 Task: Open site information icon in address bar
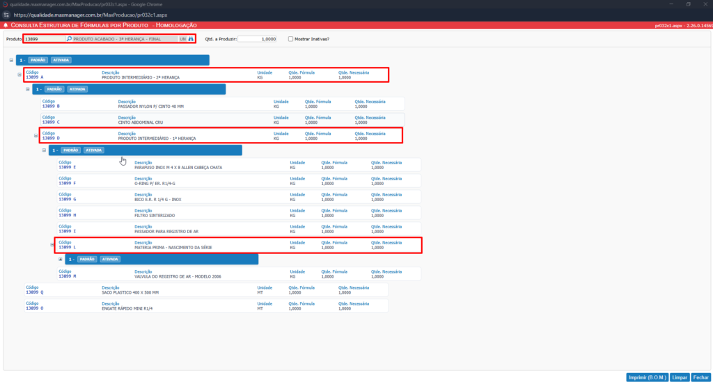point(6,14)
